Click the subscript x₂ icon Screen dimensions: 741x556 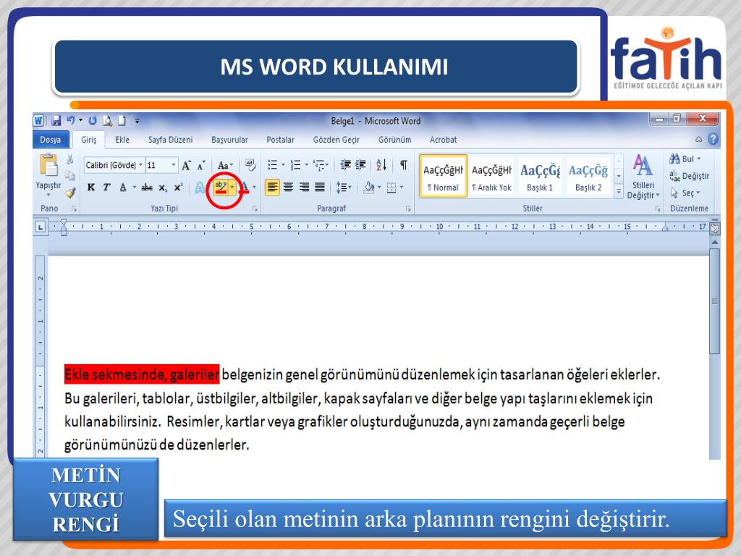tap(163, 188)
